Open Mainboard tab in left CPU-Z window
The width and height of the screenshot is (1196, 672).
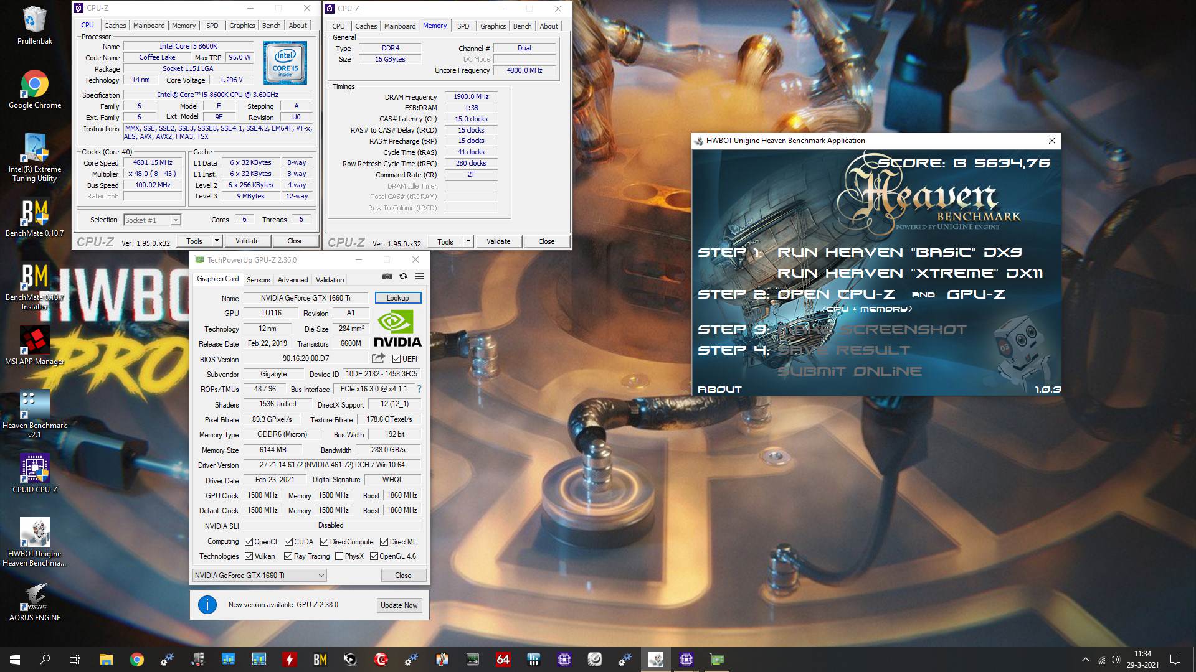149,26
